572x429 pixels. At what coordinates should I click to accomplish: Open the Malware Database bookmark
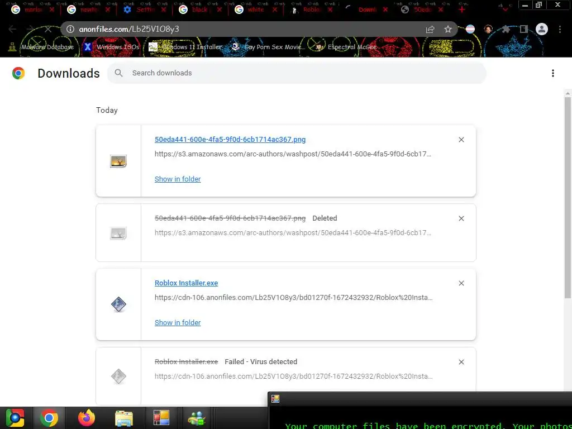point(41,47)
